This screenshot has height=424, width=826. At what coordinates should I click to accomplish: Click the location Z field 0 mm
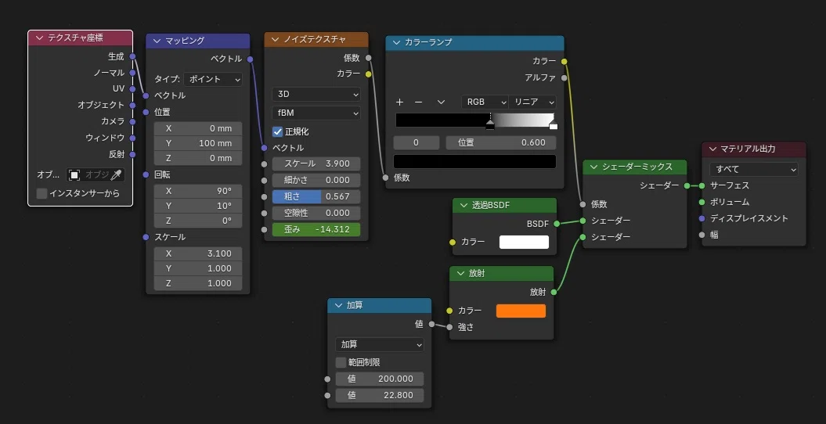[x=198, y=158]
